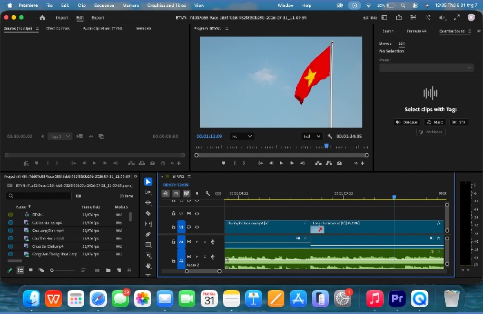Expand Project panel overflow tabs chevrons

(x=135, y=177)
